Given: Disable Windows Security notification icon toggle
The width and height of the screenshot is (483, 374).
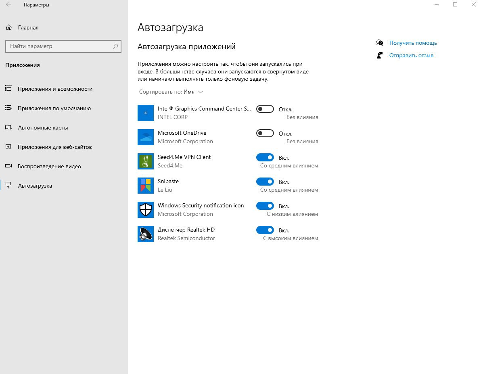Looking at the screenshot, I should coord(265,206).
